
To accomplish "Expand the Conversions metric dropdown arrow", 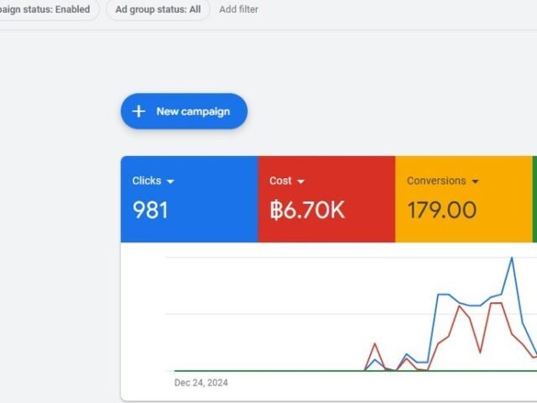I will [x=475, y=181].
